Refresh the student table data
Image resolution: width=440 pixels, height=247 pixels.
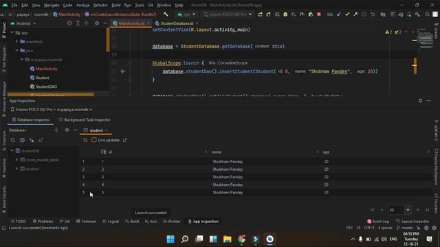click(x=85, y=140)
